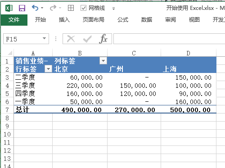225x168 pixels.
Task: Switch to the 插入 ribbon tab
Action: 64,20
